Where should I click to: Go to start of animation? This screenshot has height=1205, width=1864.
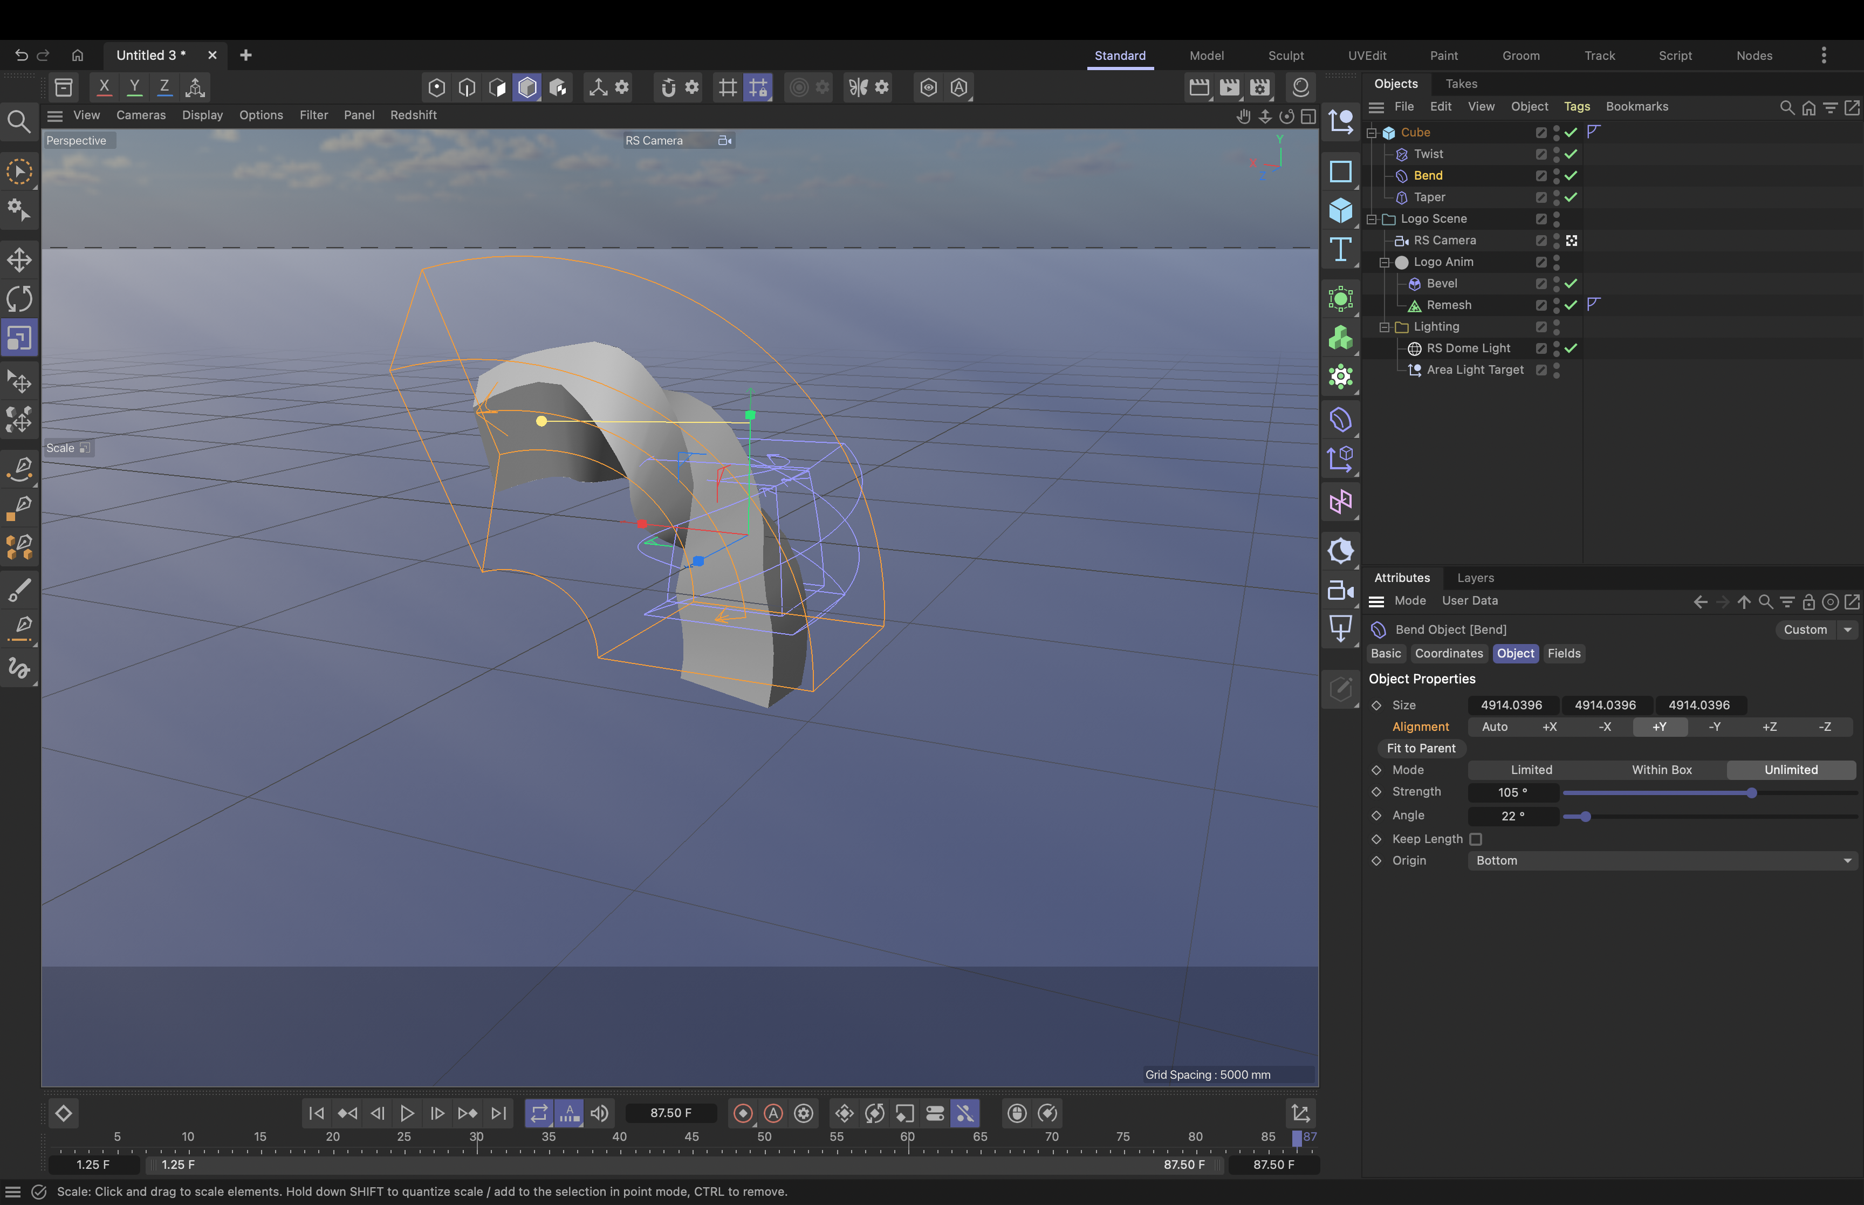(316, 1113)
